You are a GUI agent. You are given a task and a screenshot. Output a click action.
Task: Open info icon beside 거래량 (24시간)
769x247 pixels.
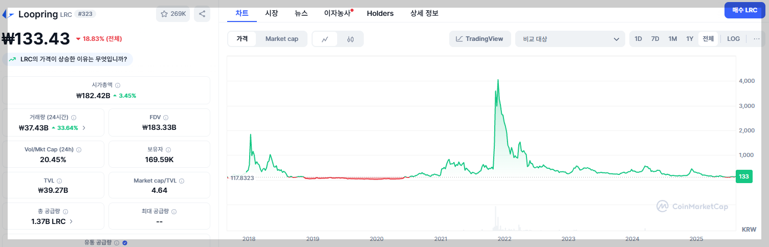coord(73,118)
